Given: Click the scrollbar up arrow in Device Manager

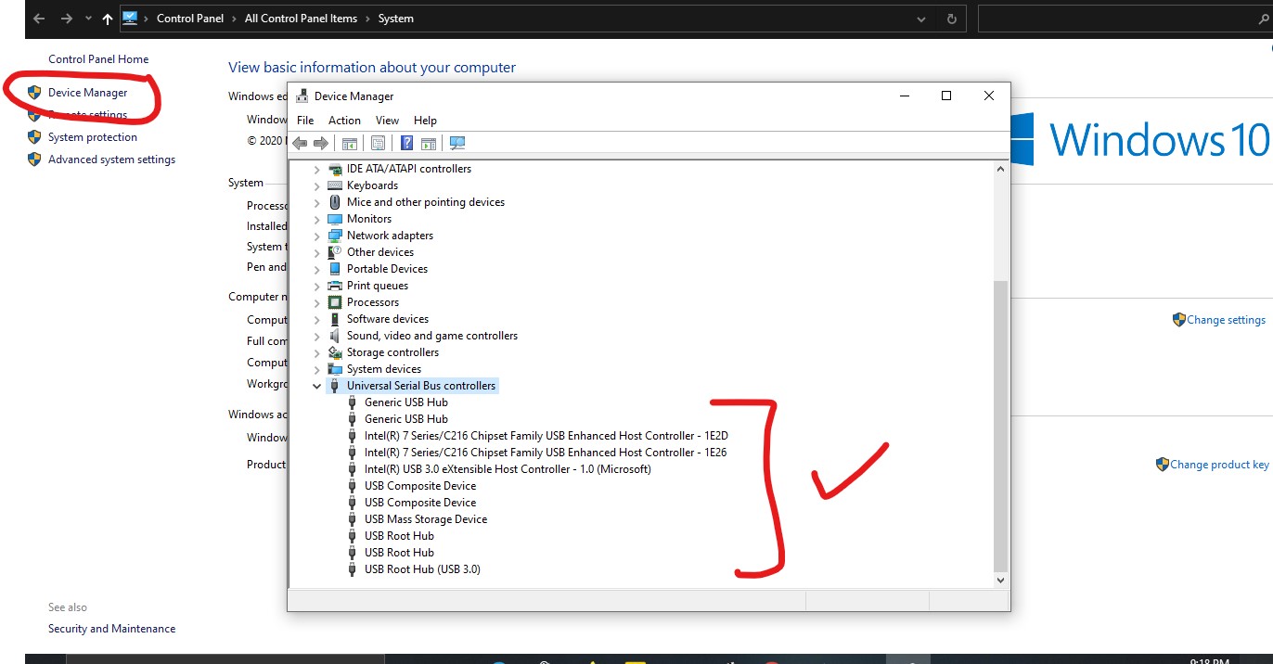Looking at the screenshot, I should coord(1000,169).
